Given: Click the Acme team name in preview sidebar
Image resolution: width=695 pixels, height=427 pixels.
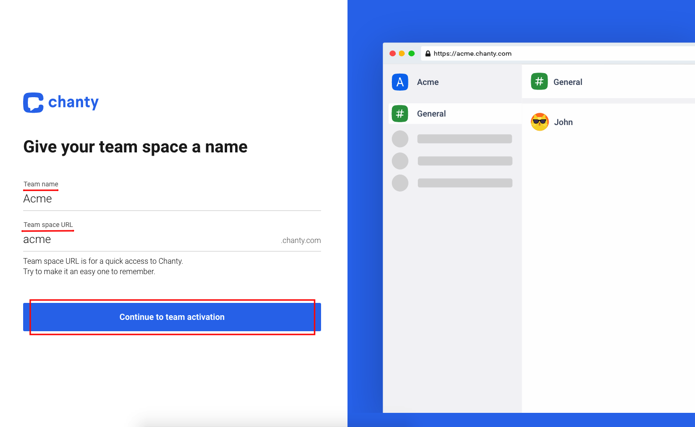Looking at the screenshot, I should point(428,82).
